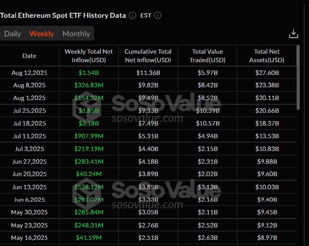This screenshot has height=246, width=309.
Task: Click the red $528.12M inflow value
Action: pyautogui.click(x=88, y=187)
